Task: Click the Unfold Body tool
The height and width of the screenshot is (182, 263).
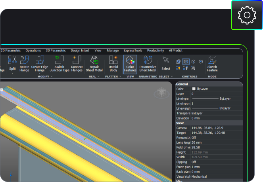Action: click(x=113, y=63)
